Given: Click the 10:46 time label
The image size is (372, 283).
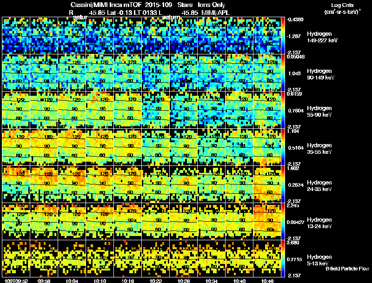Looking at the screenshot, I should [267, 281].
